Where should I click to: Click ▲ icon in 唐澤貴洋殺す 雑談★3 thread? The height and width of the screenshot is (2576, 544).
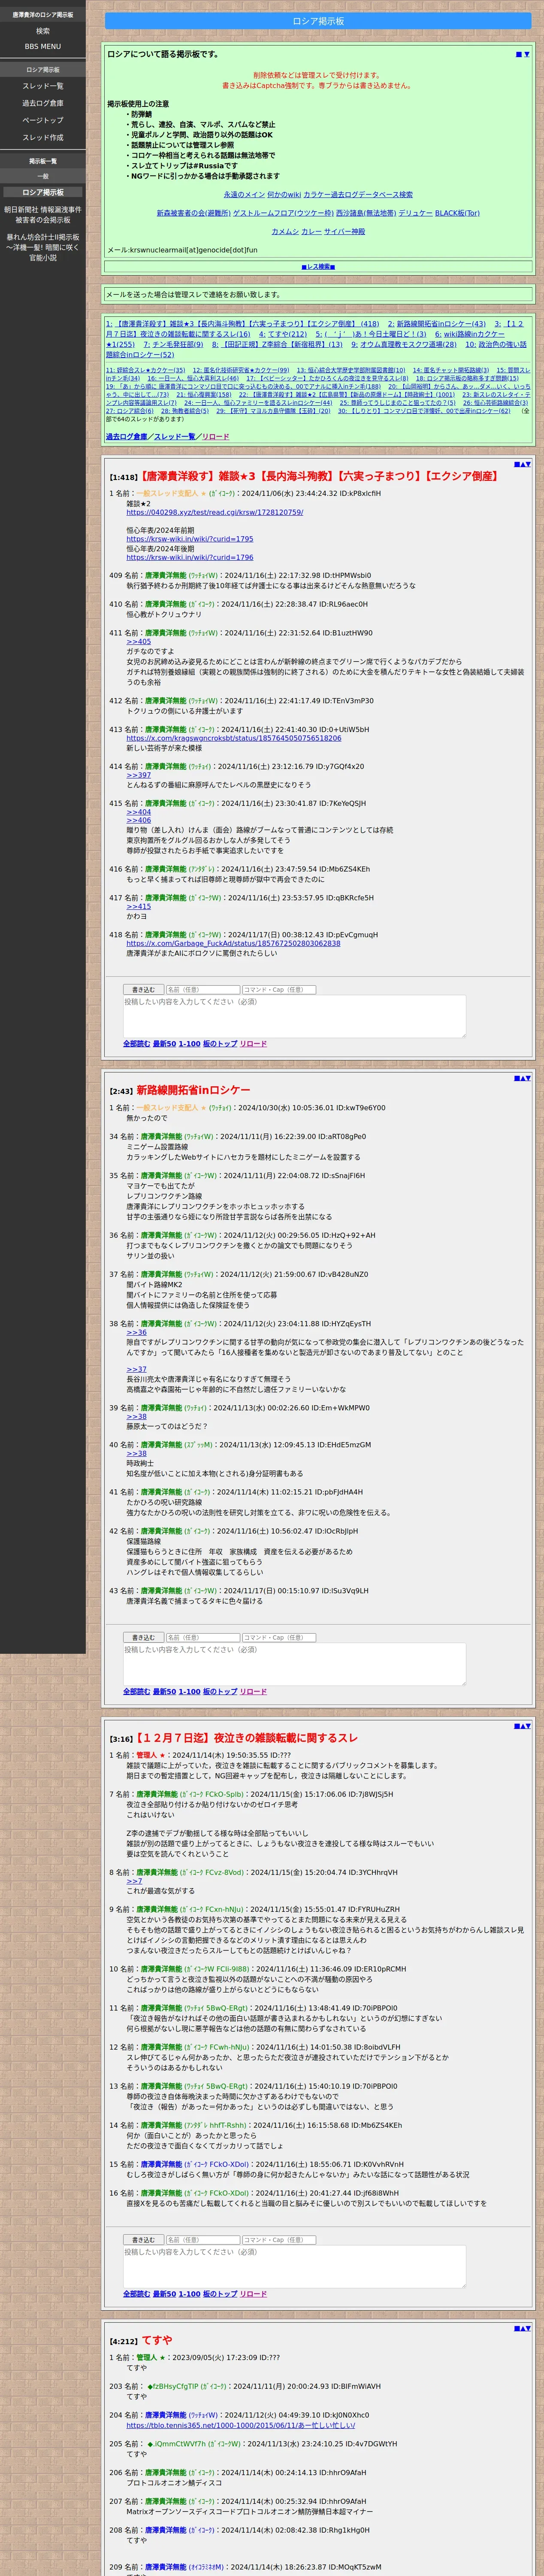coord(522,464)
